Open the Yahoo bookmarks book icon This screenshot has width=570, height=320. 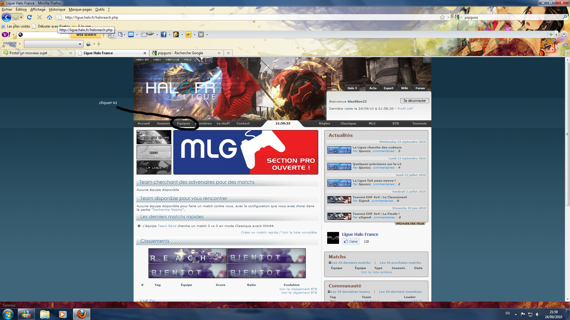pyautogui.click(x=120, y=35)
